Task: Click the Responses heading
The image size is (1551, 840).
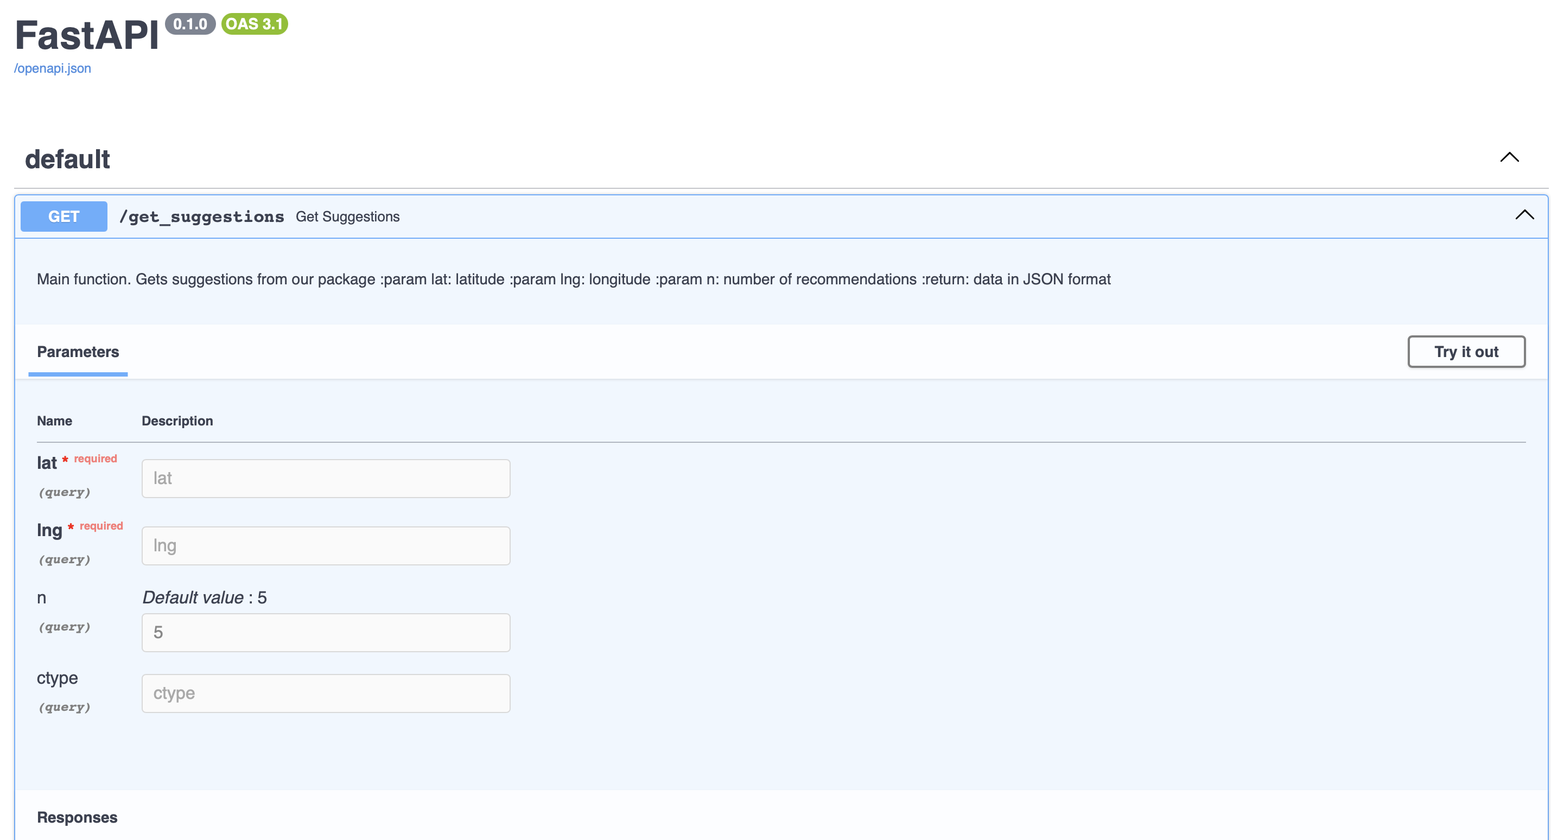Action: click(x=77, y=817)
